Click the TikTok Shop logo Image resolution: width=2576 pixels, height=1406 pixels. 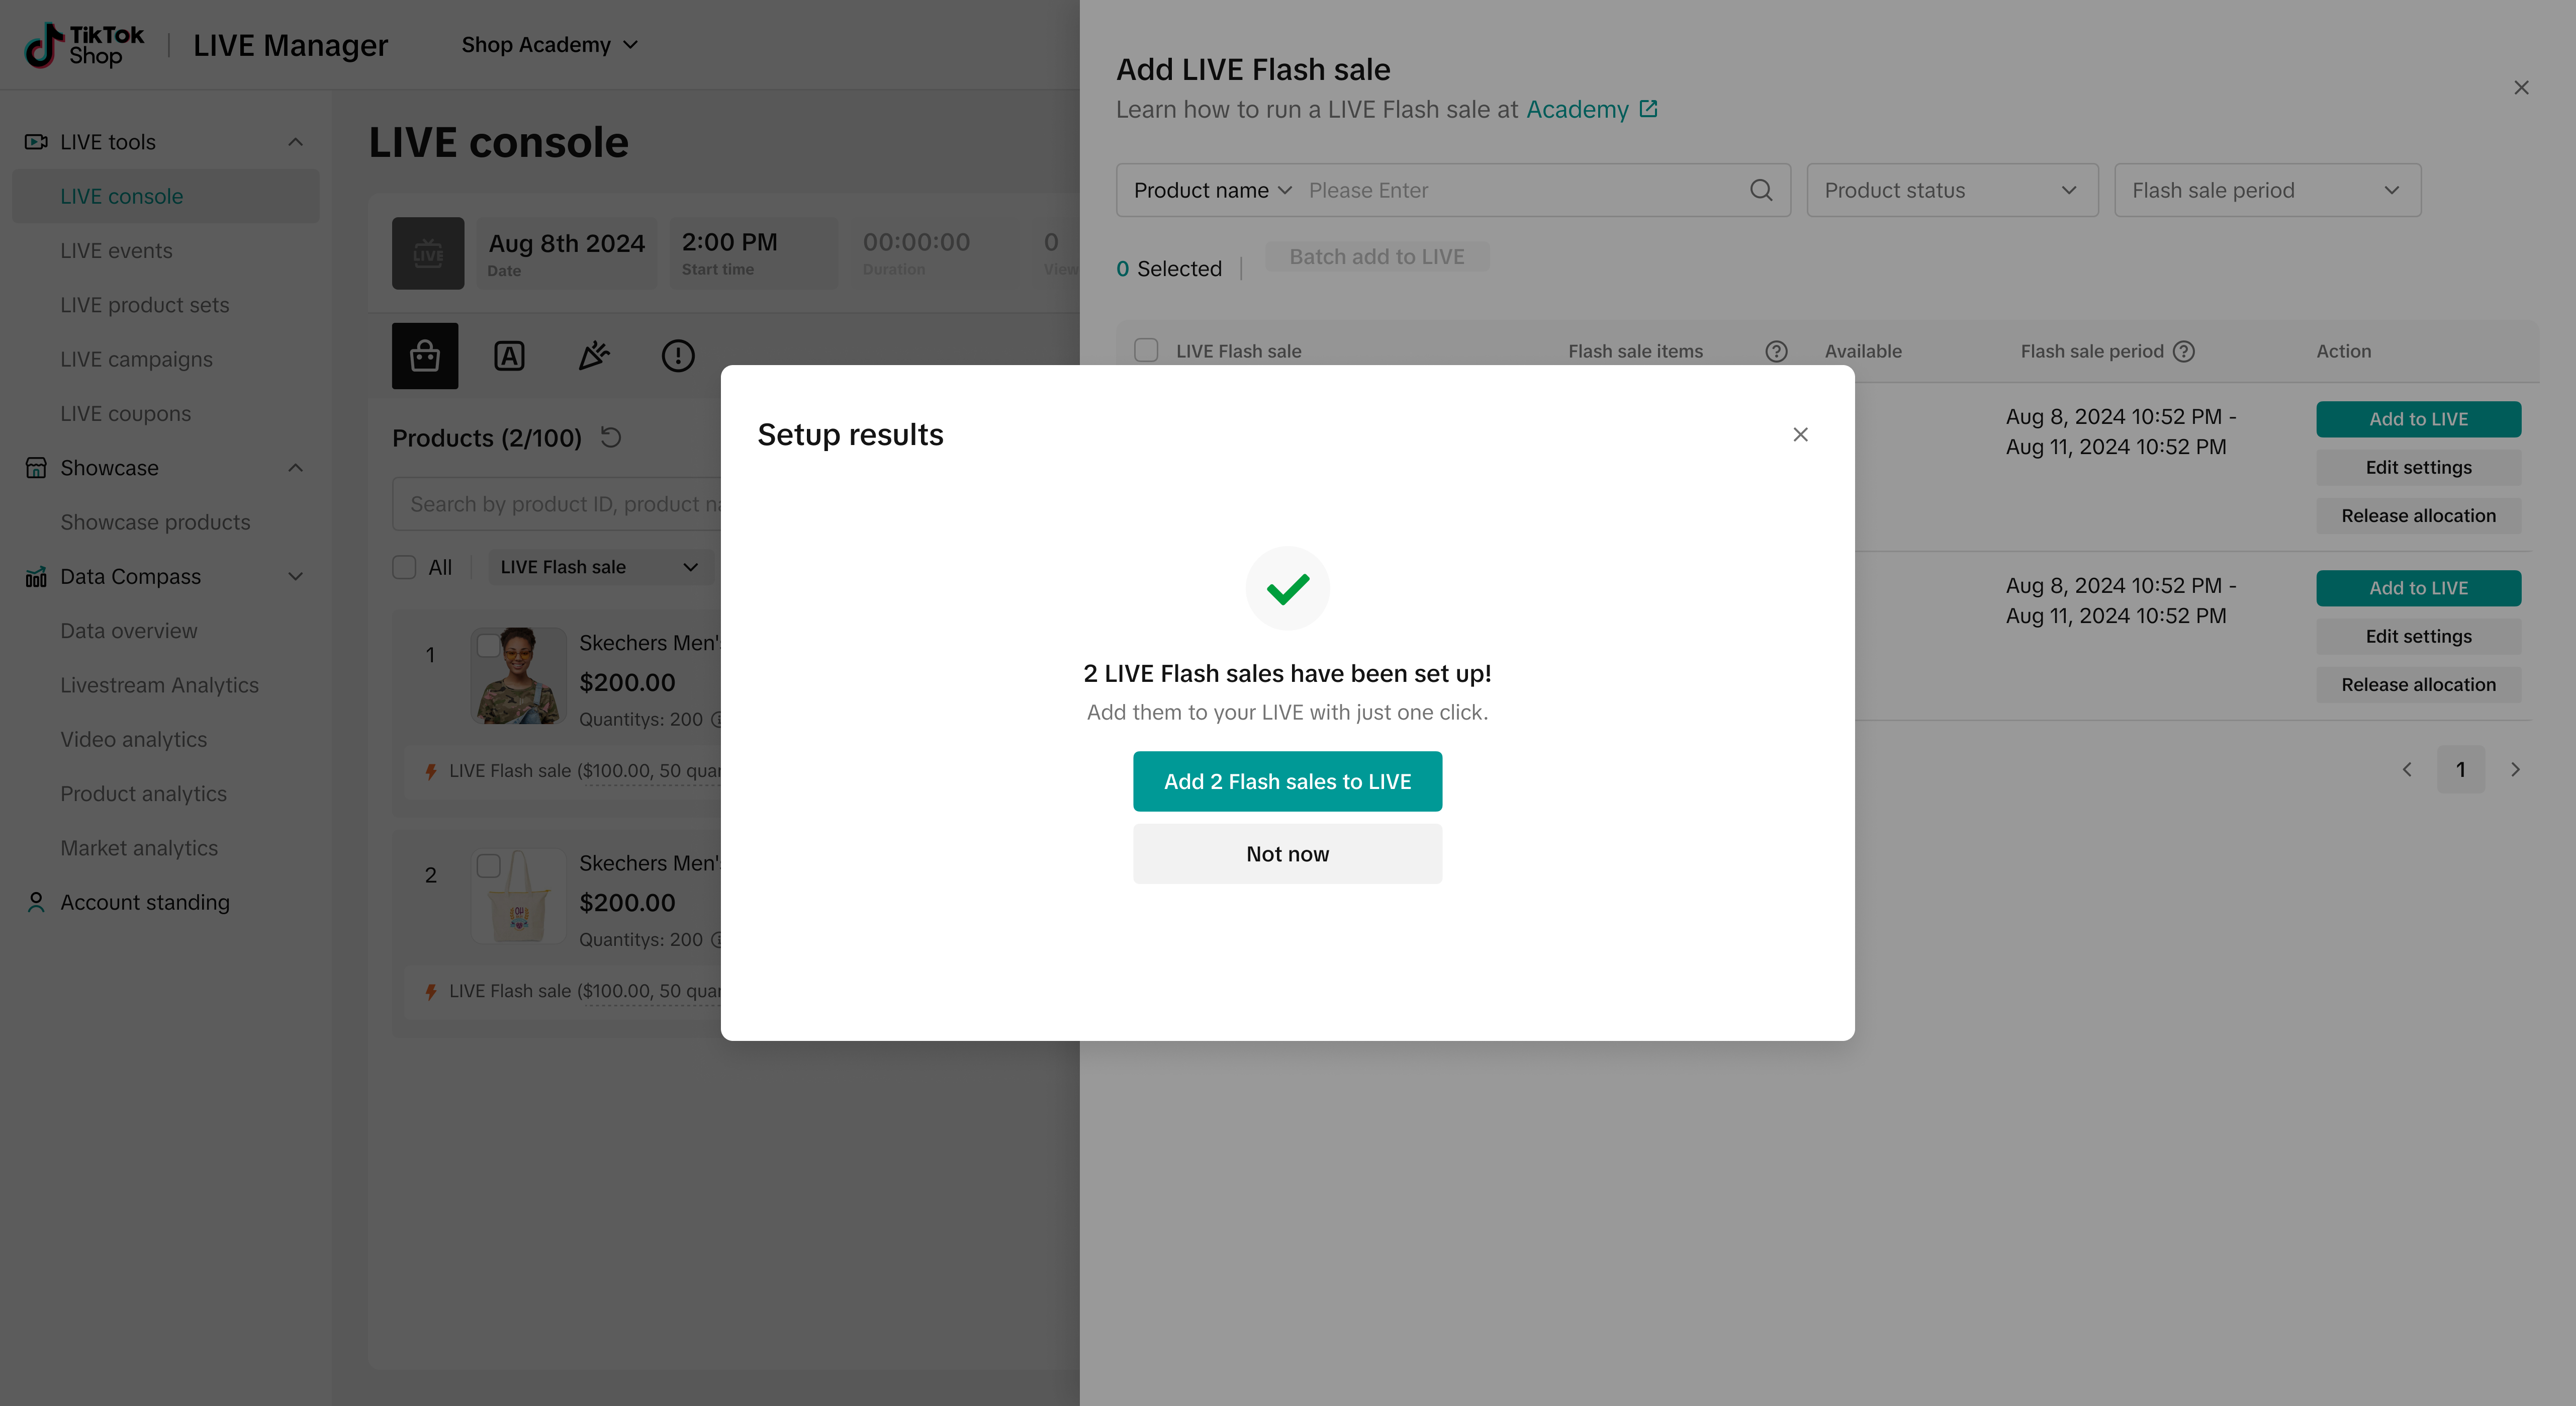85,45
